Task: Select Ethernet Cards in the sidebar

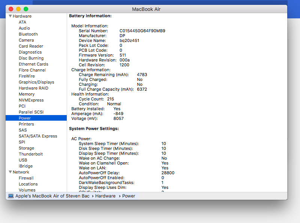Action: coord(33,64)
